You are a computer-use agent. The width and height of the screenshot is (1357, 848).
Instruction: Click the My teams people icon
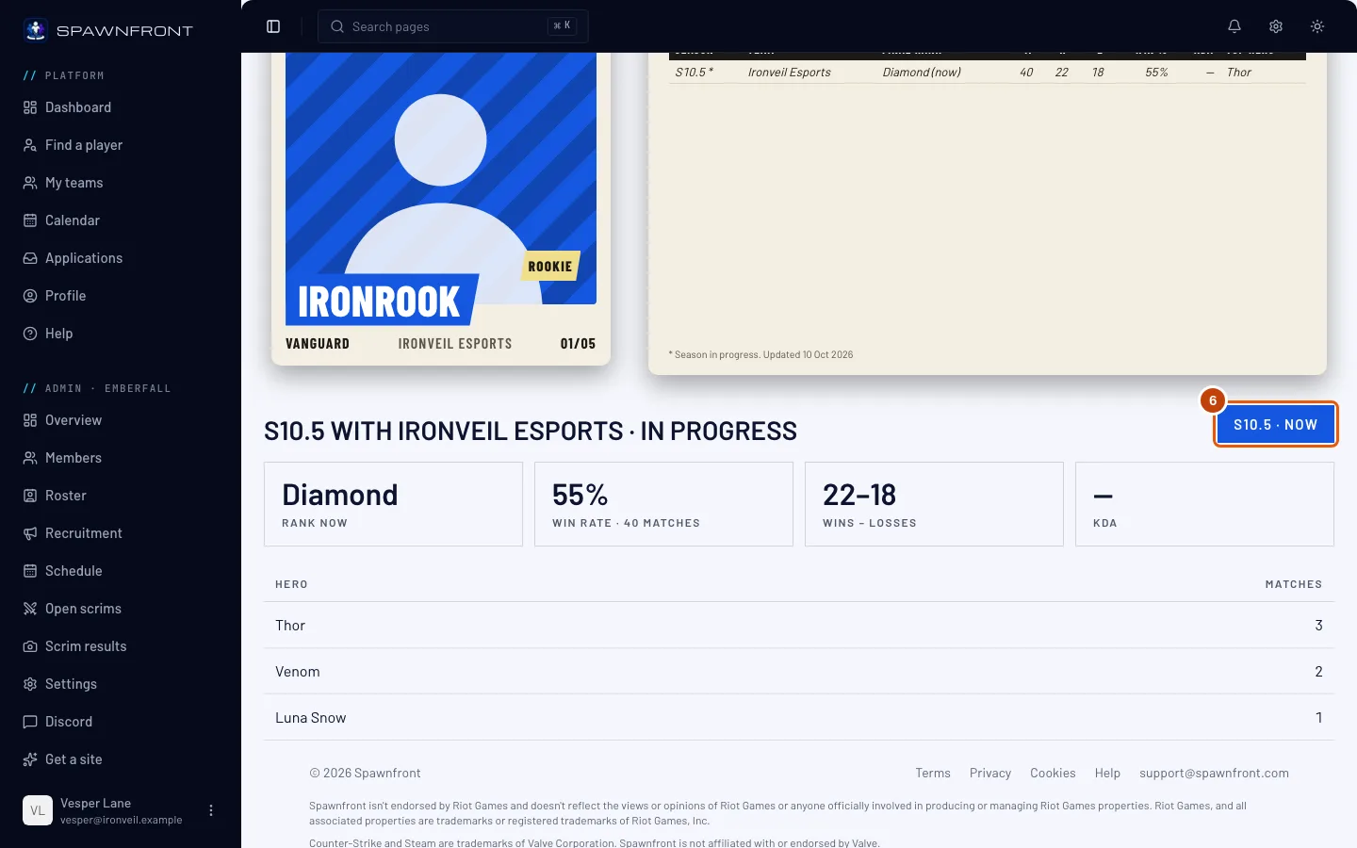(x=30, y=183)
